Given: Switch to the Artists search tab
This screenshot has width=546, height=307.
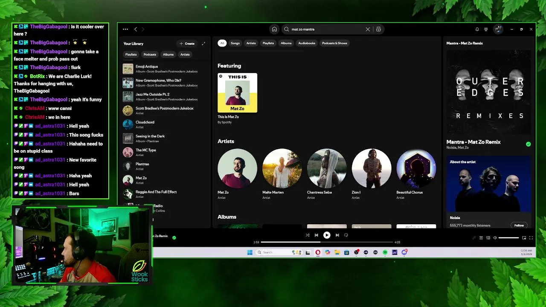Looking at the screenshot, I should tap(251, 43).
